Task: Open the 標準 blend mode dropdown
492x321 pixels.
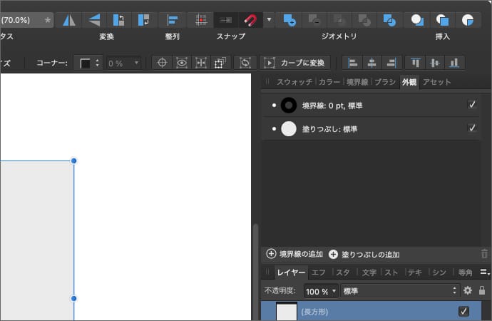Action: pos(399,291)
